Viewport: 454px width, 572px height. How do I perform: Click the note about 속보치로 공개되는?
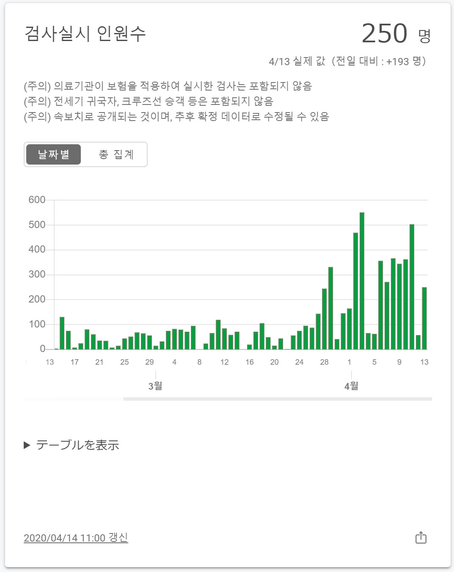[176, 117]
